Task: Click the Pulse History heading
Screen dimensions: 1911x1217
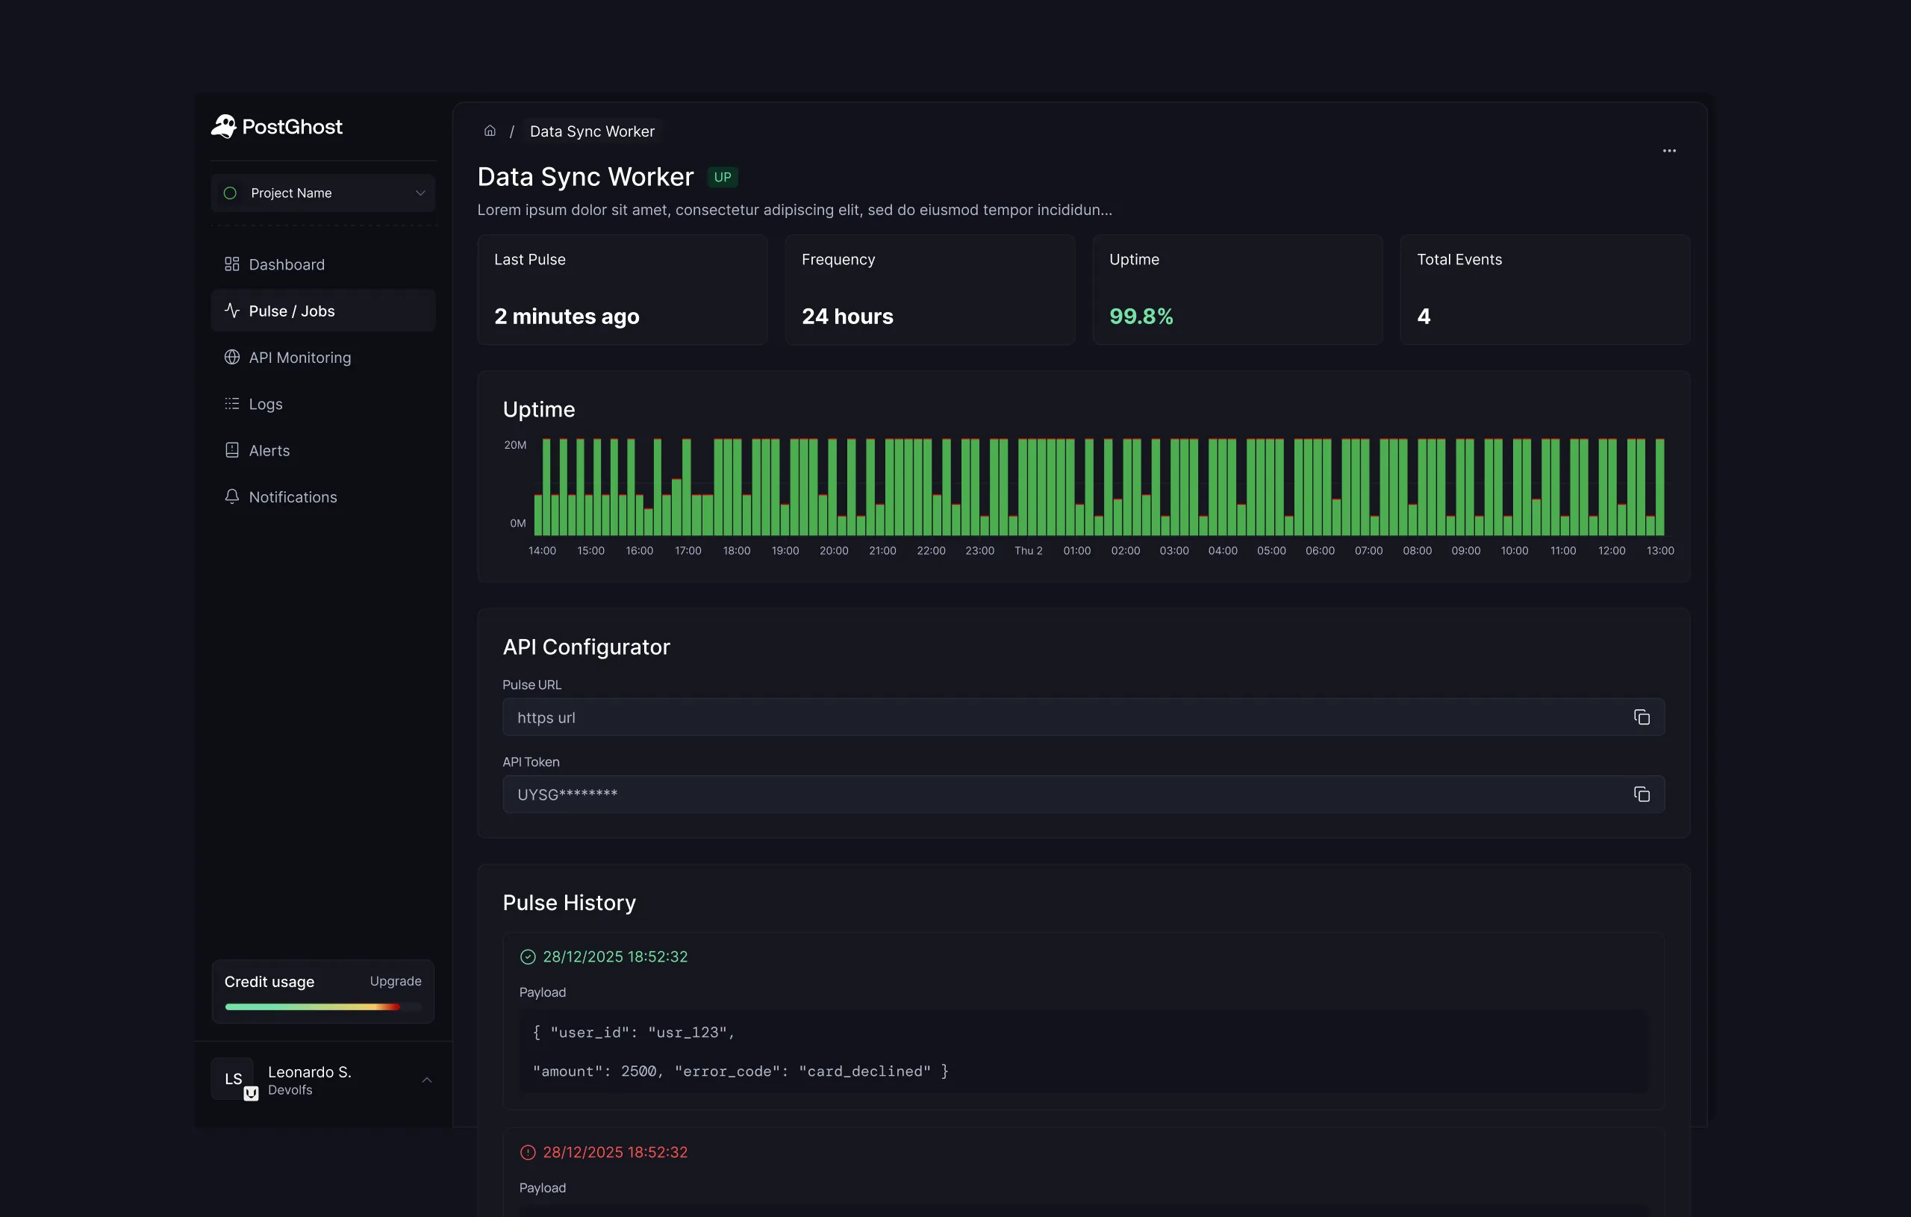Action: pyautogui.click(x=569, y=903)
